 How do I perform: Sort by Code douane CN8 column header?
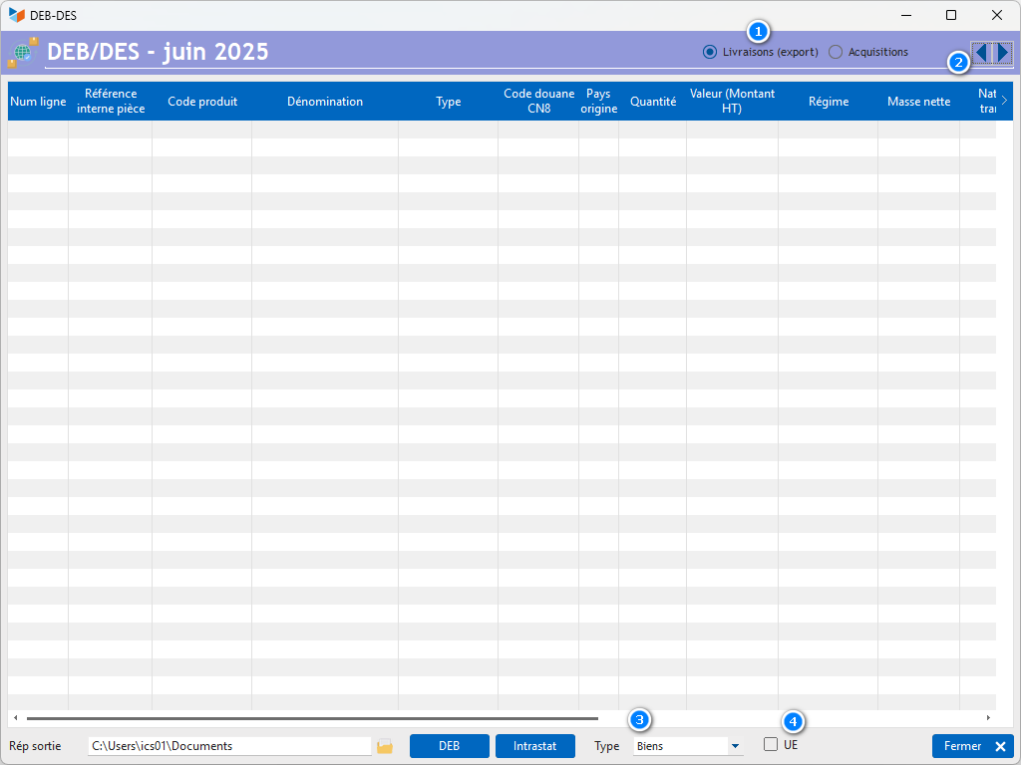[538, 102]
